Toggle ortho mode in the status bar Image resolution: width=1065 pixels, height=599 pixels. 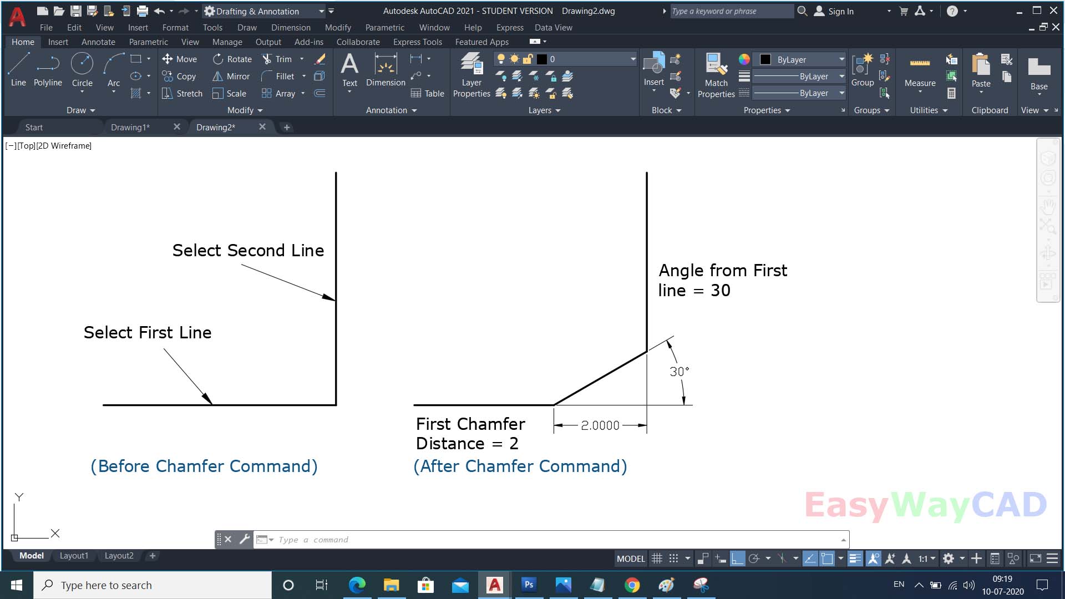click(738, 559)
